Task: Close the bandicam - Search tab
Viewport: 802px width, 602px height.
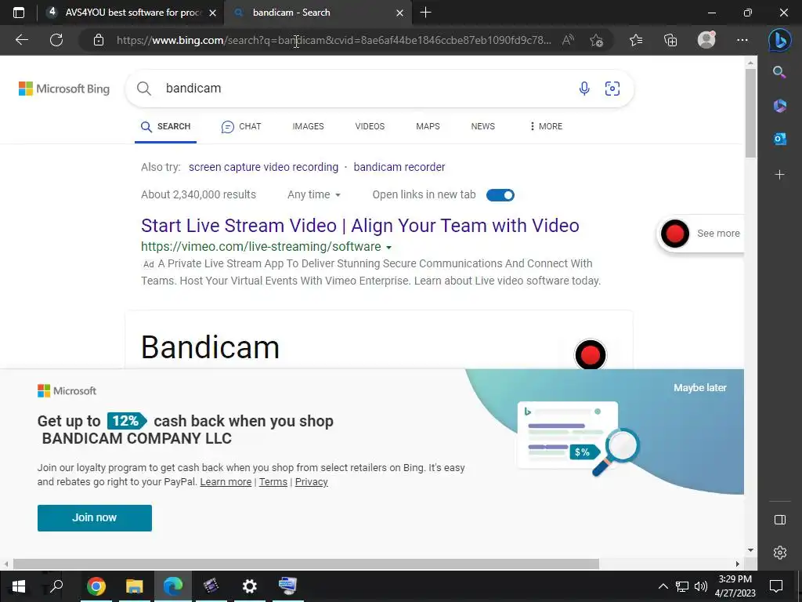Action: point(400,13)
